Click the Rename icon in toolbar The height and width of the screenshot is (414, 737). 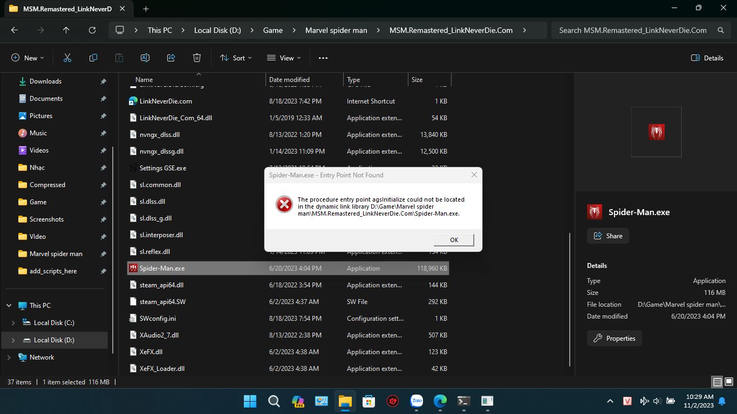145,58
